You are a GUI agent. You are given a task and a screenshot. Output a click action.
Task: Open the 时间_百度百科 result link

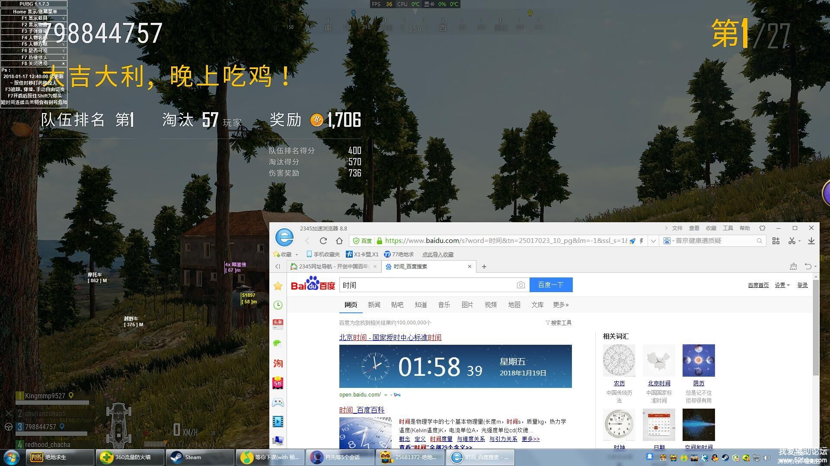(x=362, y=410)
